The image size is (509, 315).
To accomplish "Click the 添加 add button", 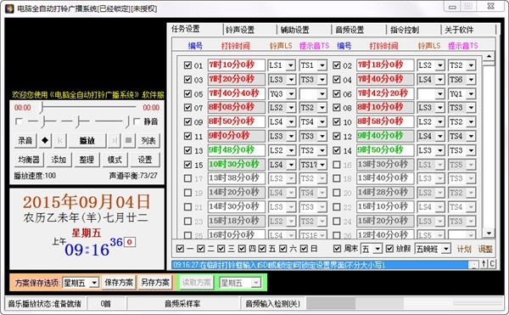I will [x=59, y=160].
